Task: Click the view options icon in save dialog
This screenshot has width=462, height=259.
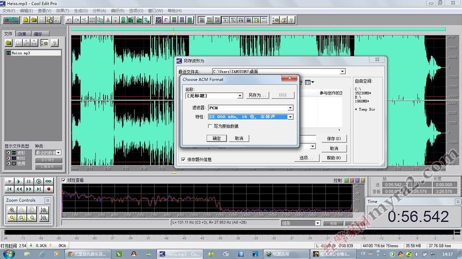Action: (309, 82)
